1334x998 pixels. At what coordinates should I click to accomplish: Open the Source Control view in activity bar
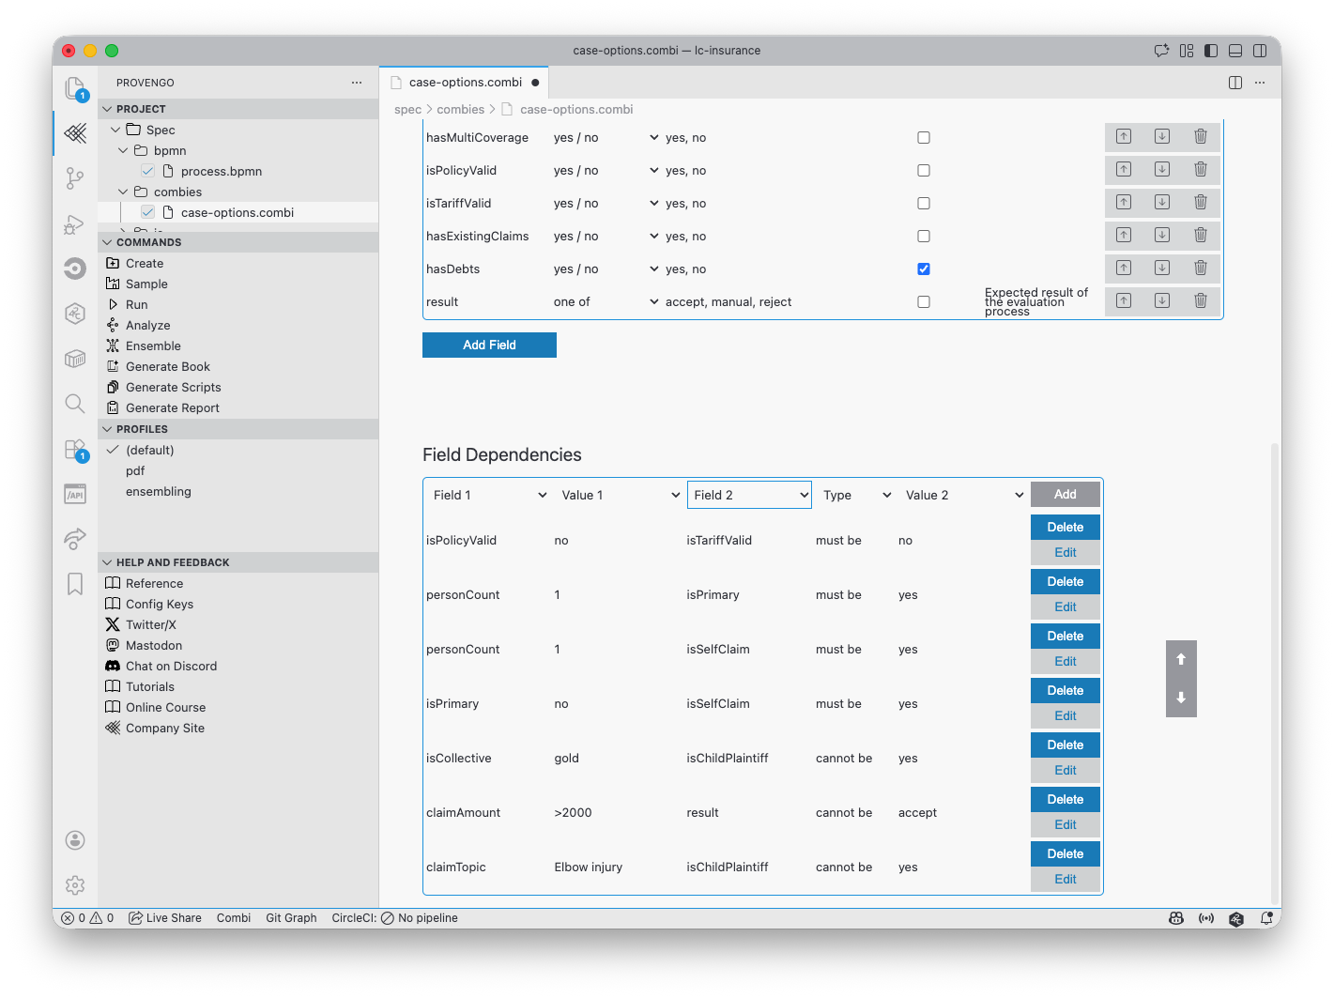[75, 177]
